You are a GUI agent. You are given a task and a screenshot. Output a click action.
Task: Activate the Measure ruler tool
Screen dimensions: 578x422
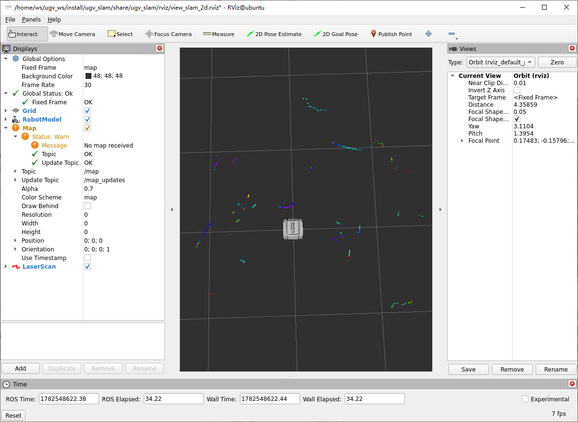click(x=219, y=34)
